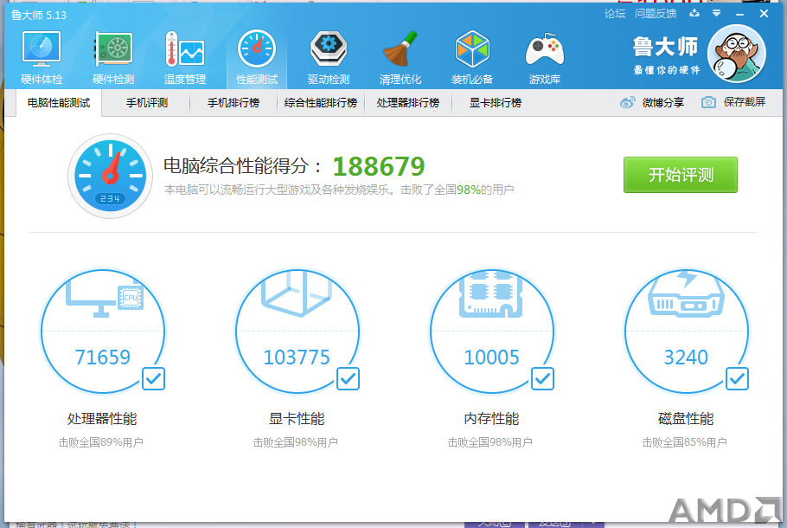Click the 内存性能 label

(x=491, y=418)
